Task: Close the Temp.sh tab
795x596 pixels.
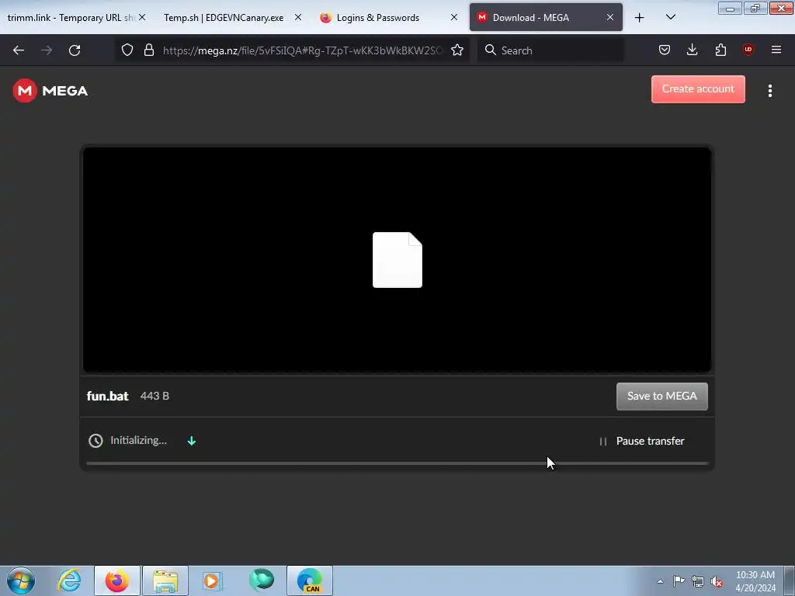Action: point(298,17)
